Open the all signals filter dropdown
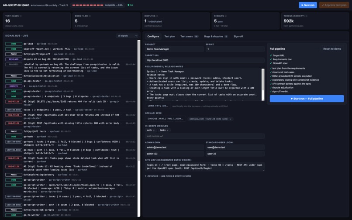The image size is (352, 220). [128, 36]
